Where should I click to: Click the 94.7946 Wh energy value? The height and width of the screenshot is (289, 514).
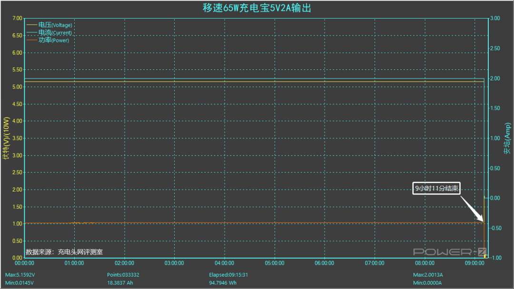[223, 283]
